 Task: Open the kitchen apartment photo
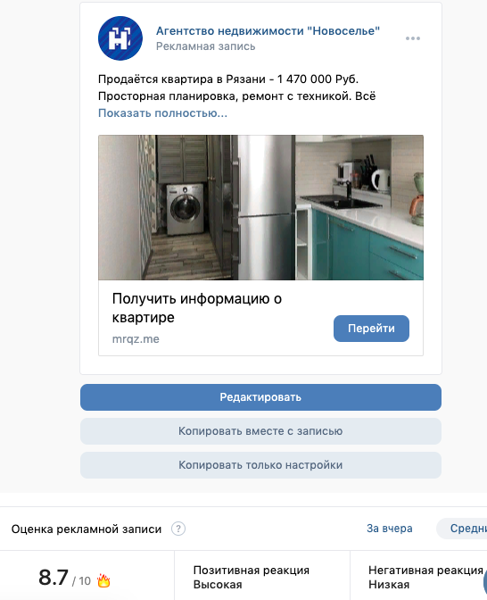260,207
